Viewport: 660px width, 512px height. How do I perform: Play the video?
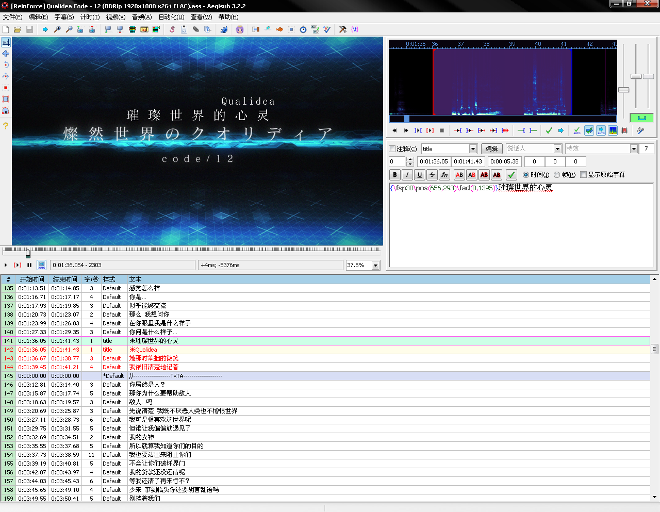pos(6,265)
